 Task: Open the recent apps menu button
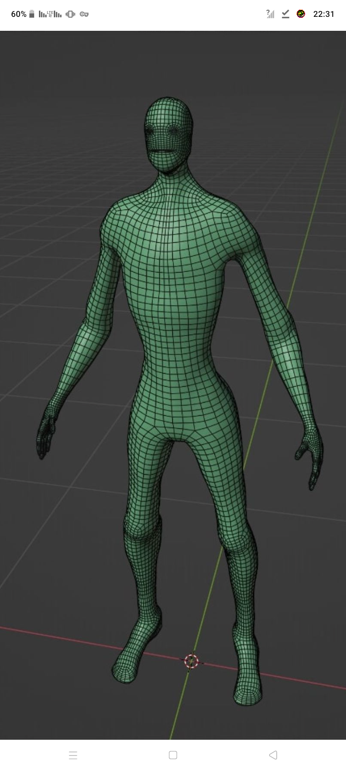coord(73,755)
